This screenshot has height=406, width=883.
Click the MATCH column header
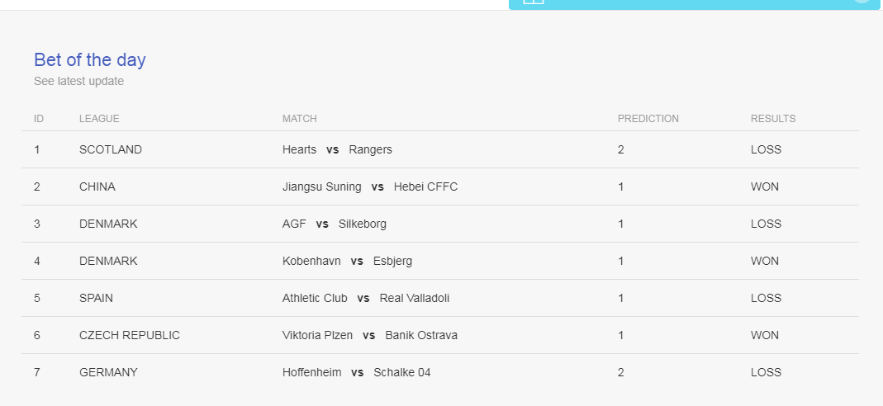(x=300, y=119)
